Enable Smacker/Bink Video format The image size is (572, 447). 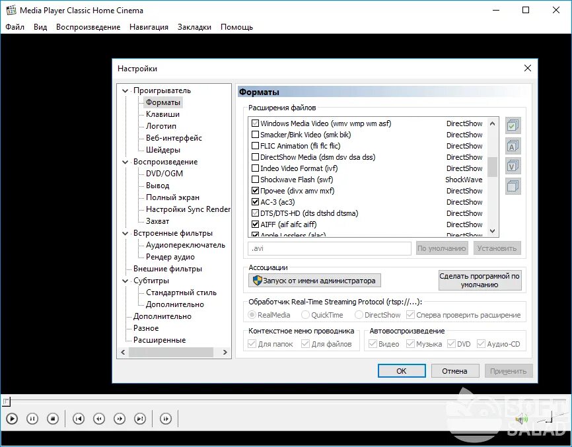(256, 135)
